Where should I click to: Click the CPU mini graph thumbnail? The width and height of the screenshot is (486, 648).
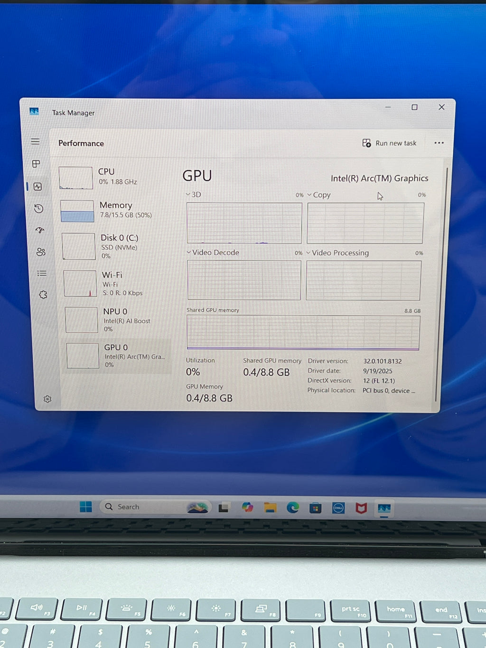pyautogui.click(x=76, y=178)
